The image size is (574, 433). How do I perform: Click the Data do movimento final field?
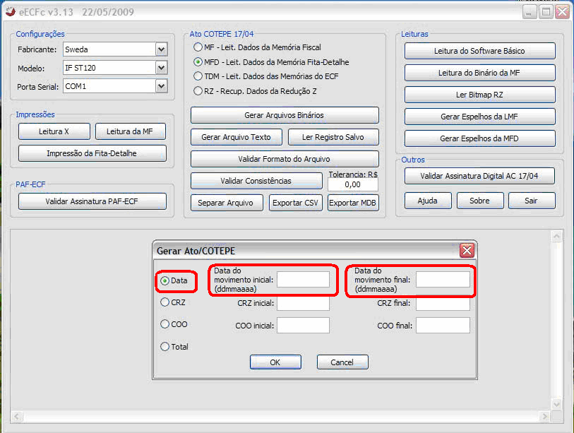[443, 280]
